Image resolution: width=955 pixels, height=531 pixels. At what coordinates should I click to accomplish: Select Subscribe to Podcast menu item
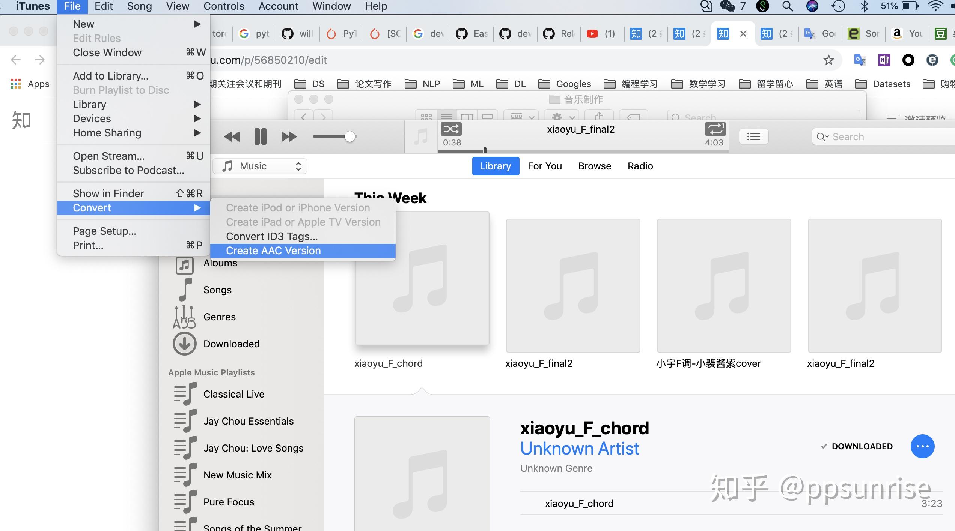click(x=134, y=170)
